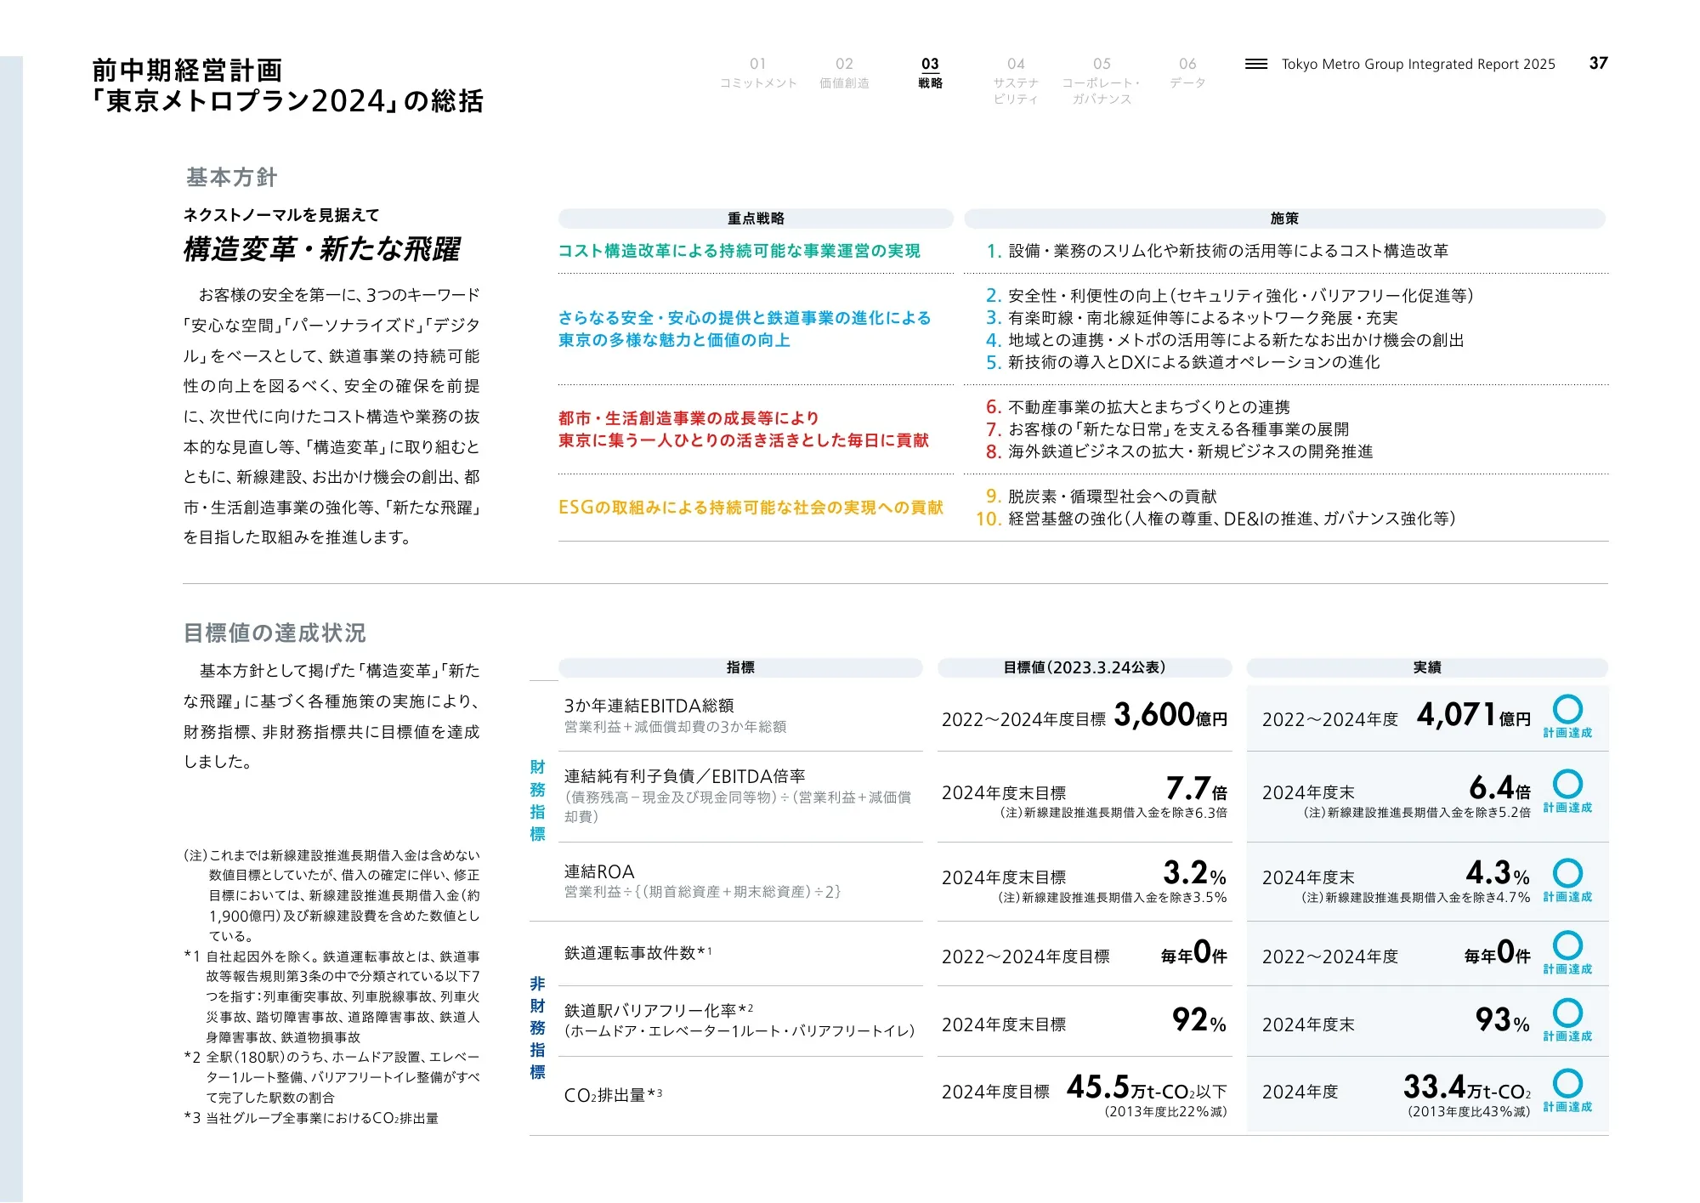This screenshot has height=1203, width=1700.
Task: Click page number 37
Action: [x=1598, y=63]
